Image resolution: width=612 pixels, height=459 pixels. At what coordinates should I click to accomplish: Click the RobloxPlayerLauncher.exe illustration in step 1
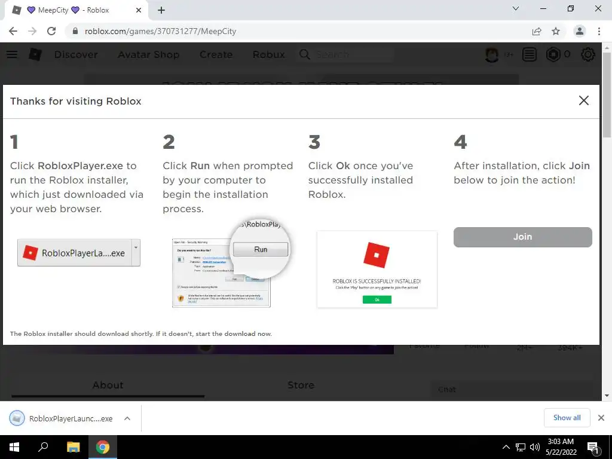pyautogui.click(x=79, y=253)
